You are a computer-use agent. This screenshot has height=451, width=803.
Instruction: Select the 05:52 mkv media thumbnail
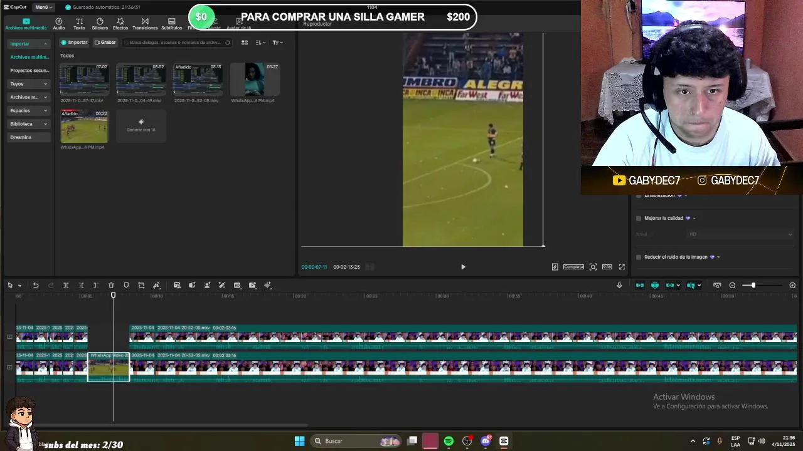point(141,80)
